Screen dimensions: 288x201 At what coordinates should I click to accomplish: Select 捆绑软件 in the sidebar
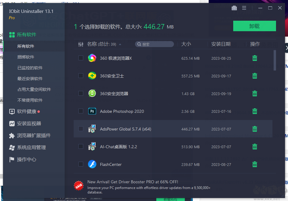pyautogui.click(x=26, y=57)
